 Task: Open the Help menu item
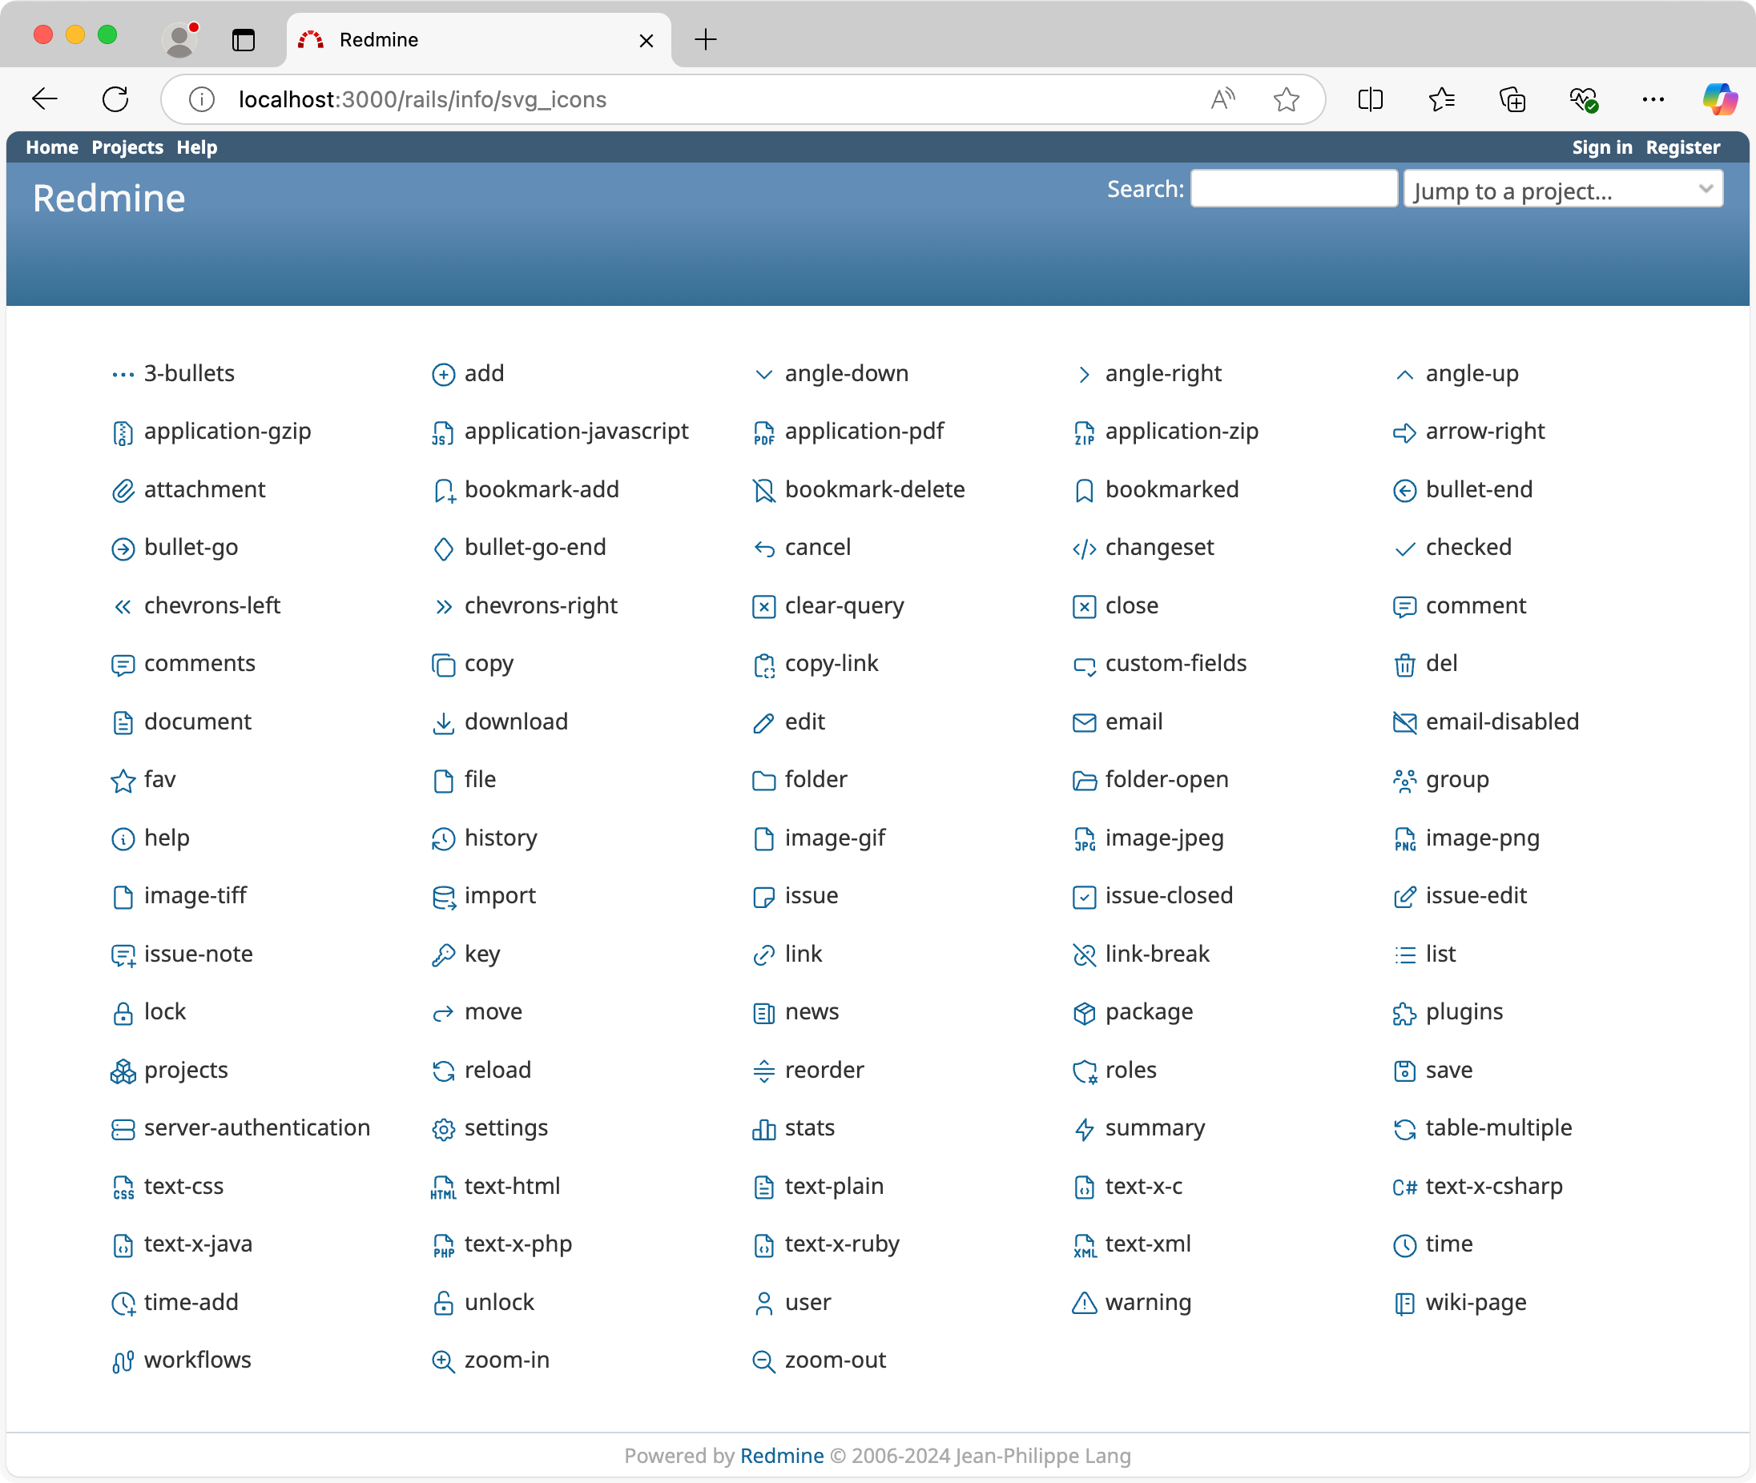pyautogui.click(x=197, y=147)
